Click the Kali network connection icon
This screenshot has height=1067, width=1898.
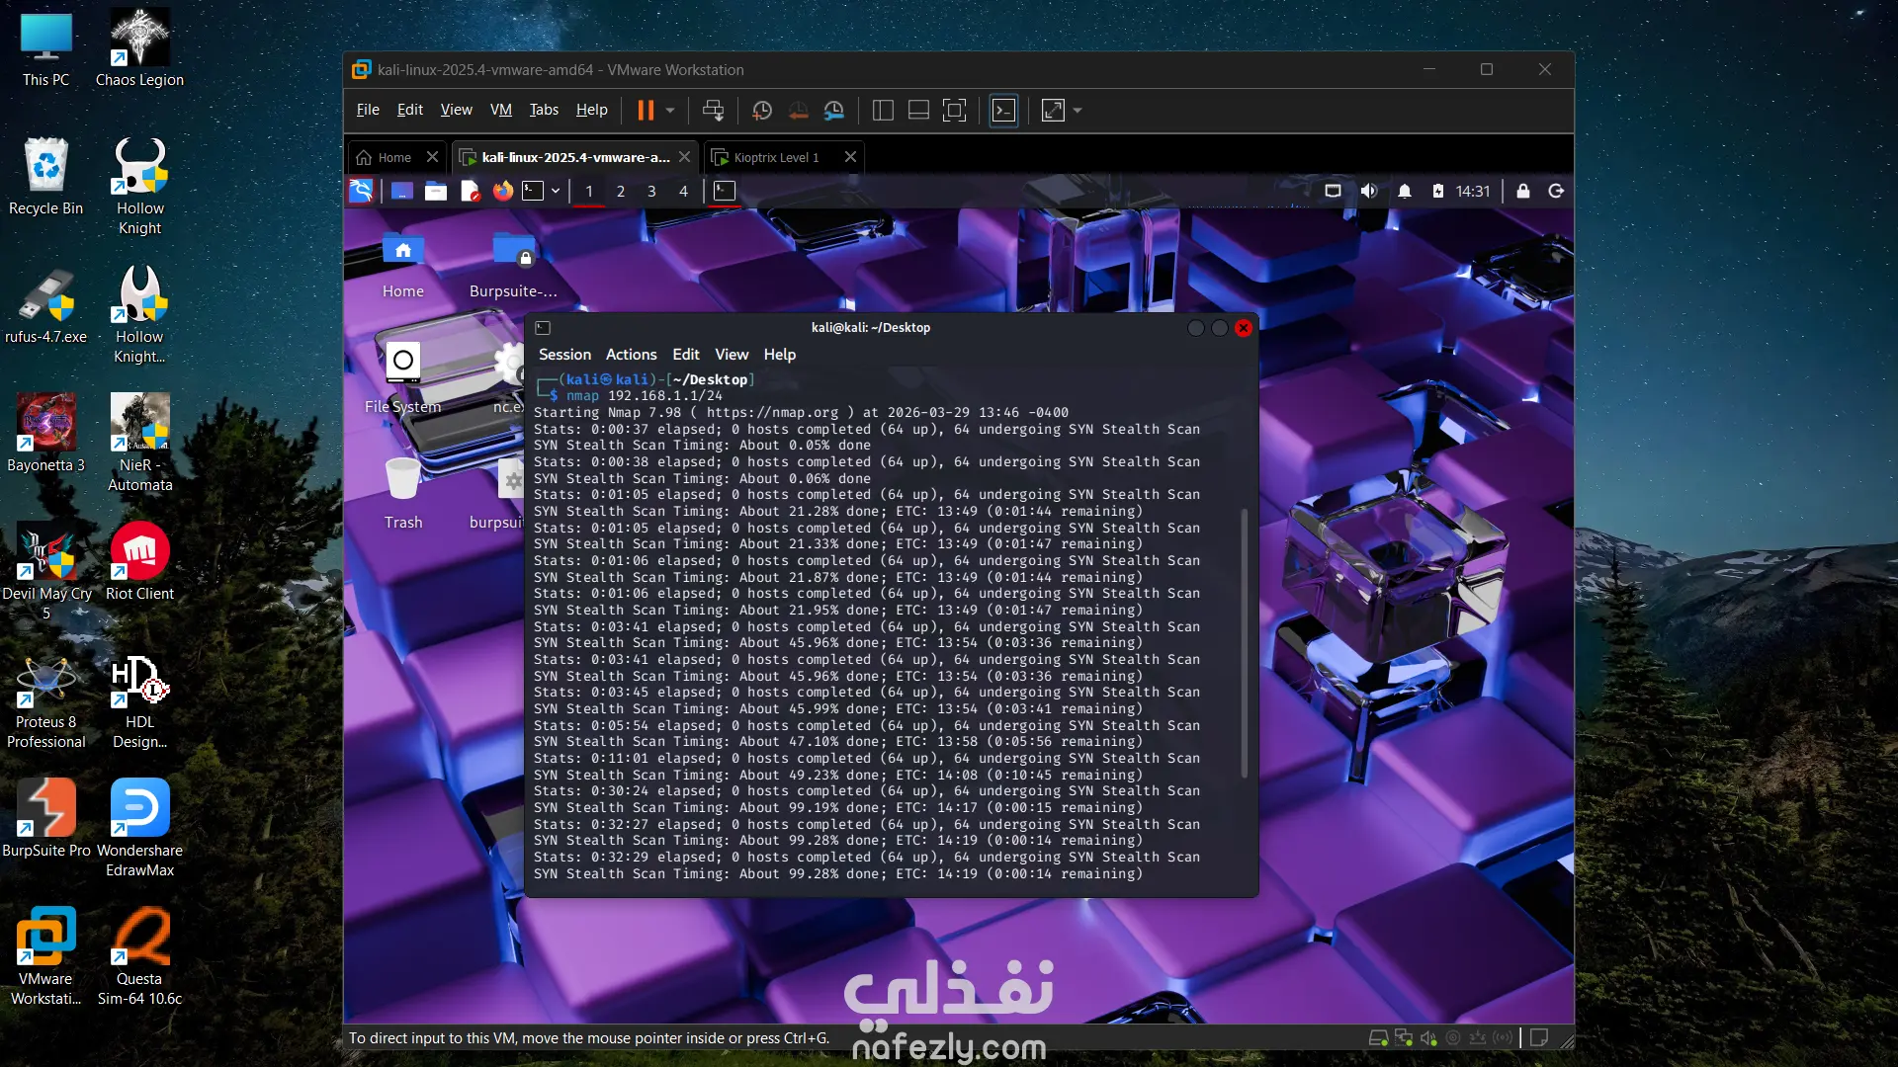(1333, 191)
